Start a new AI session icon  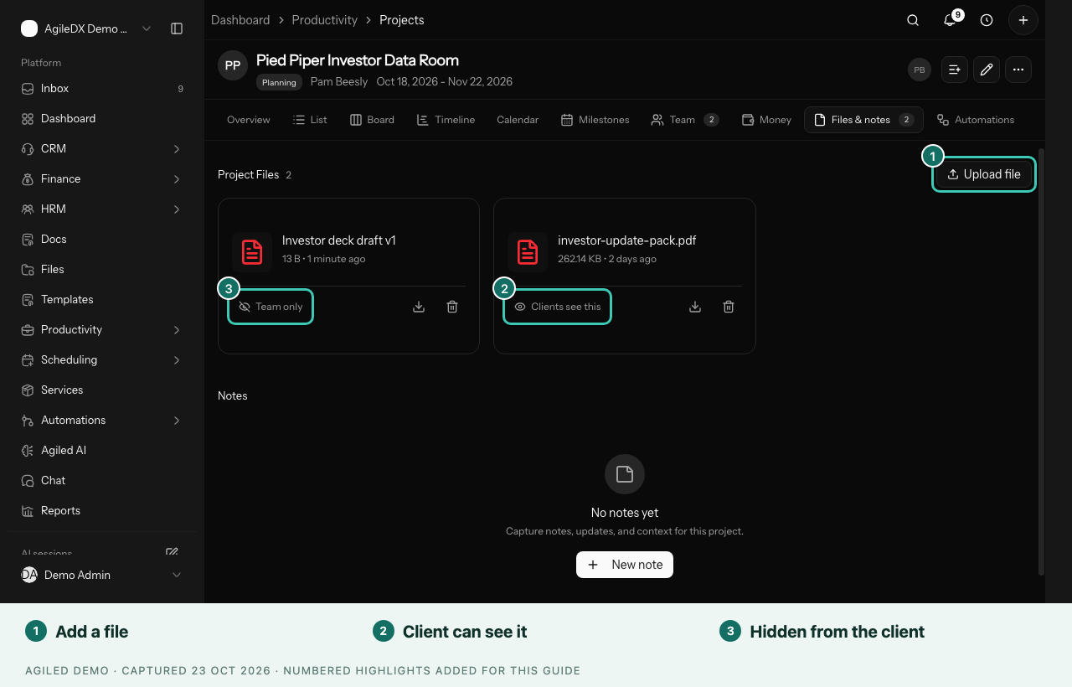(172, 552)
